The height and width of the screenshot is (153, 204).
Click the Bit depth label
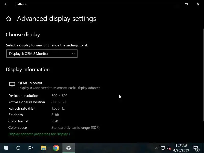click(x=16, y=115)
